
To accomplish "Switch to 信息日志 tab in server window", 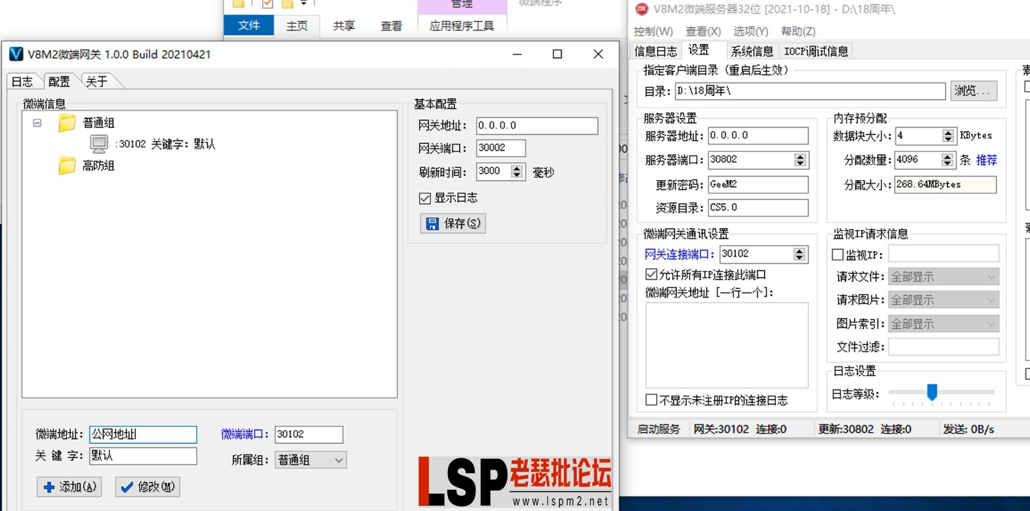I will point(655,51).
